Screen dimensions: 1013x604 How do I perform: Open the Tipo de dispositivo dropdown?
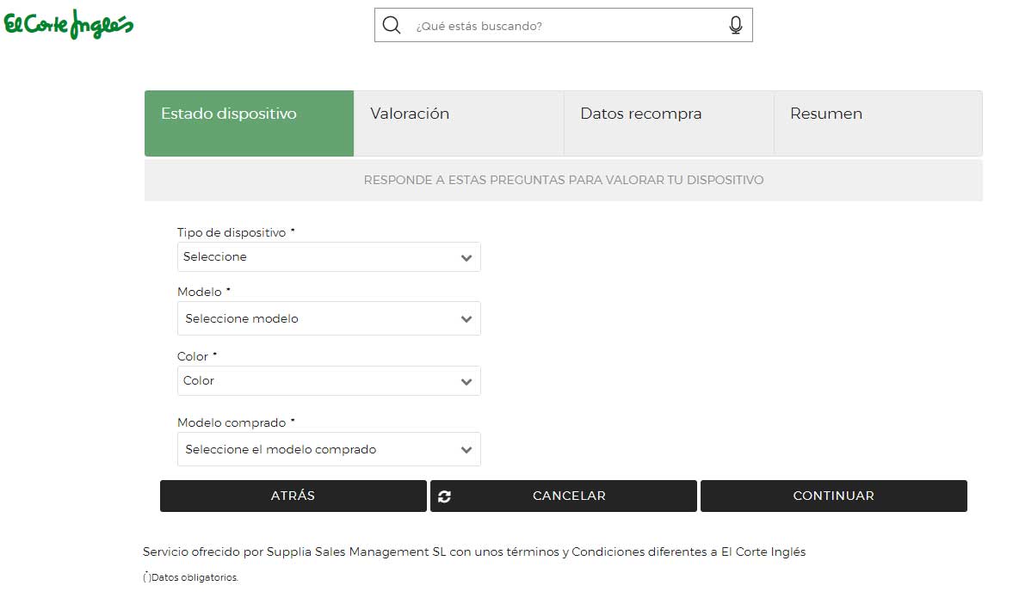pyautogui.click(x=318, y=257)
